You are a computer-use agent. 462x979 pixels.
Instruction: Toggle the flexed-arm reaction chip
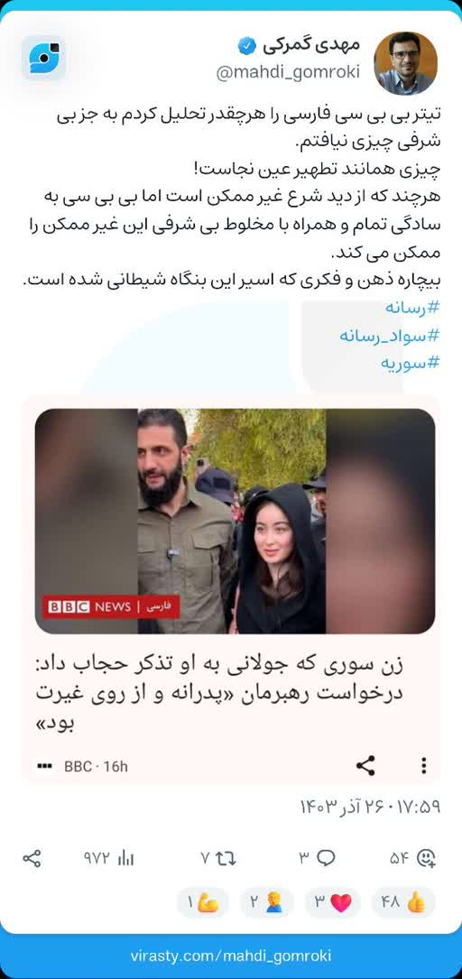202,902
